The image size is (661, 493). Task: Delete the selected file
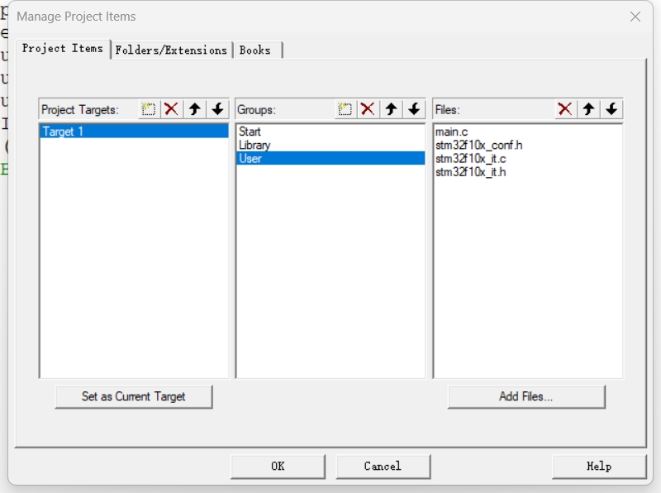(x=565, y=109)
